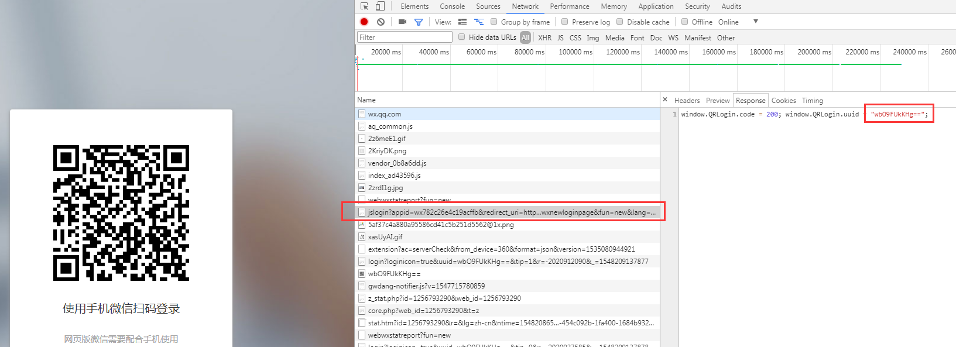Close the request details pane X
956x347 pixels.
coord(665,99)
